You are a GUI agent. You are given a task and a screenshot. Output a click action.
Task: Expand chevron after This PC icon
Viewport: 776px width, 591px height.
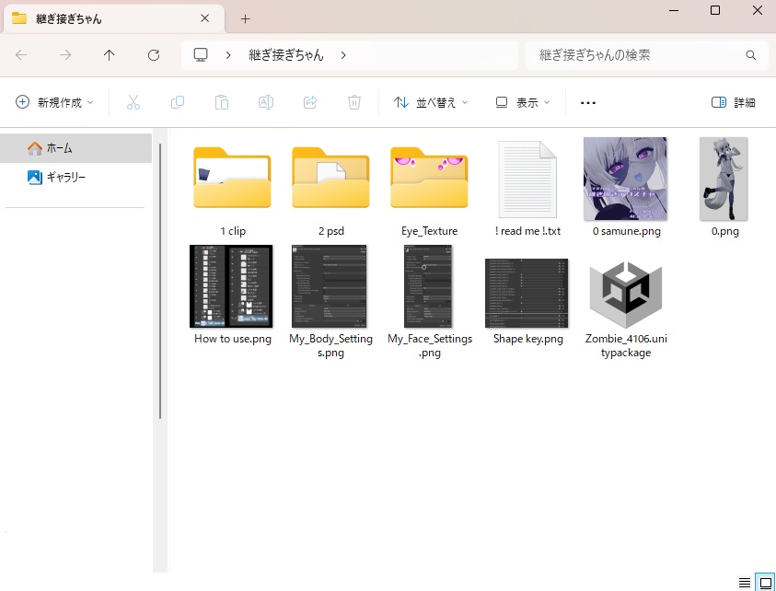click(228, 55)
